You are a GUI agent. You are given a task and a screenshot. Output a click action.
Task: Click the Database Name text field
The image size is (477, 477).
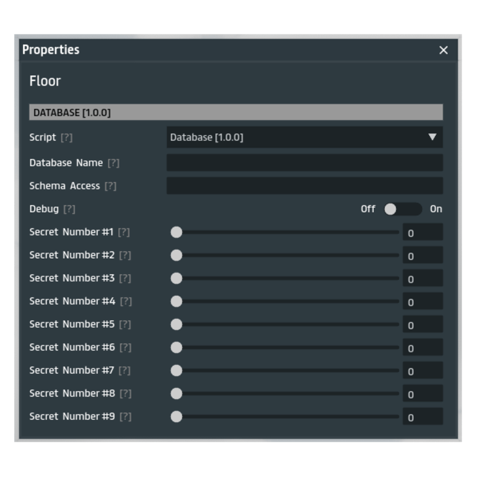pos(304,163)
